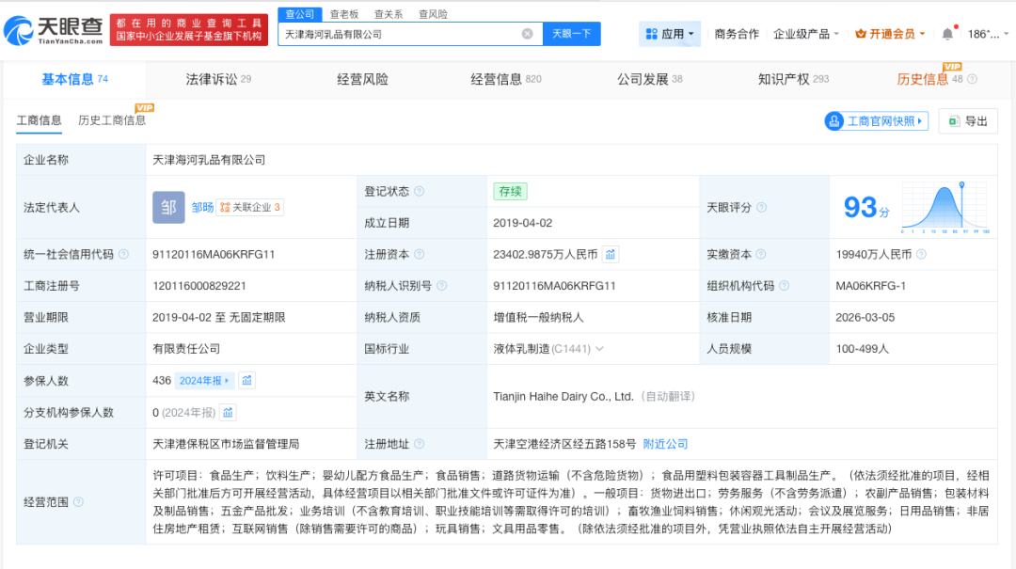Click the 2026-03-05 approval date
This screenshot has width=1016, height=569.
[865, 318]
